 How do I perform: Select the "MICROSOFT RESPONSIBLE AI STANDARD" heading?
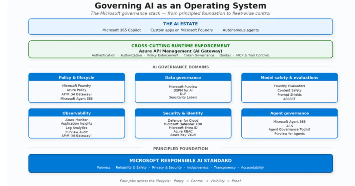point(180,161)
